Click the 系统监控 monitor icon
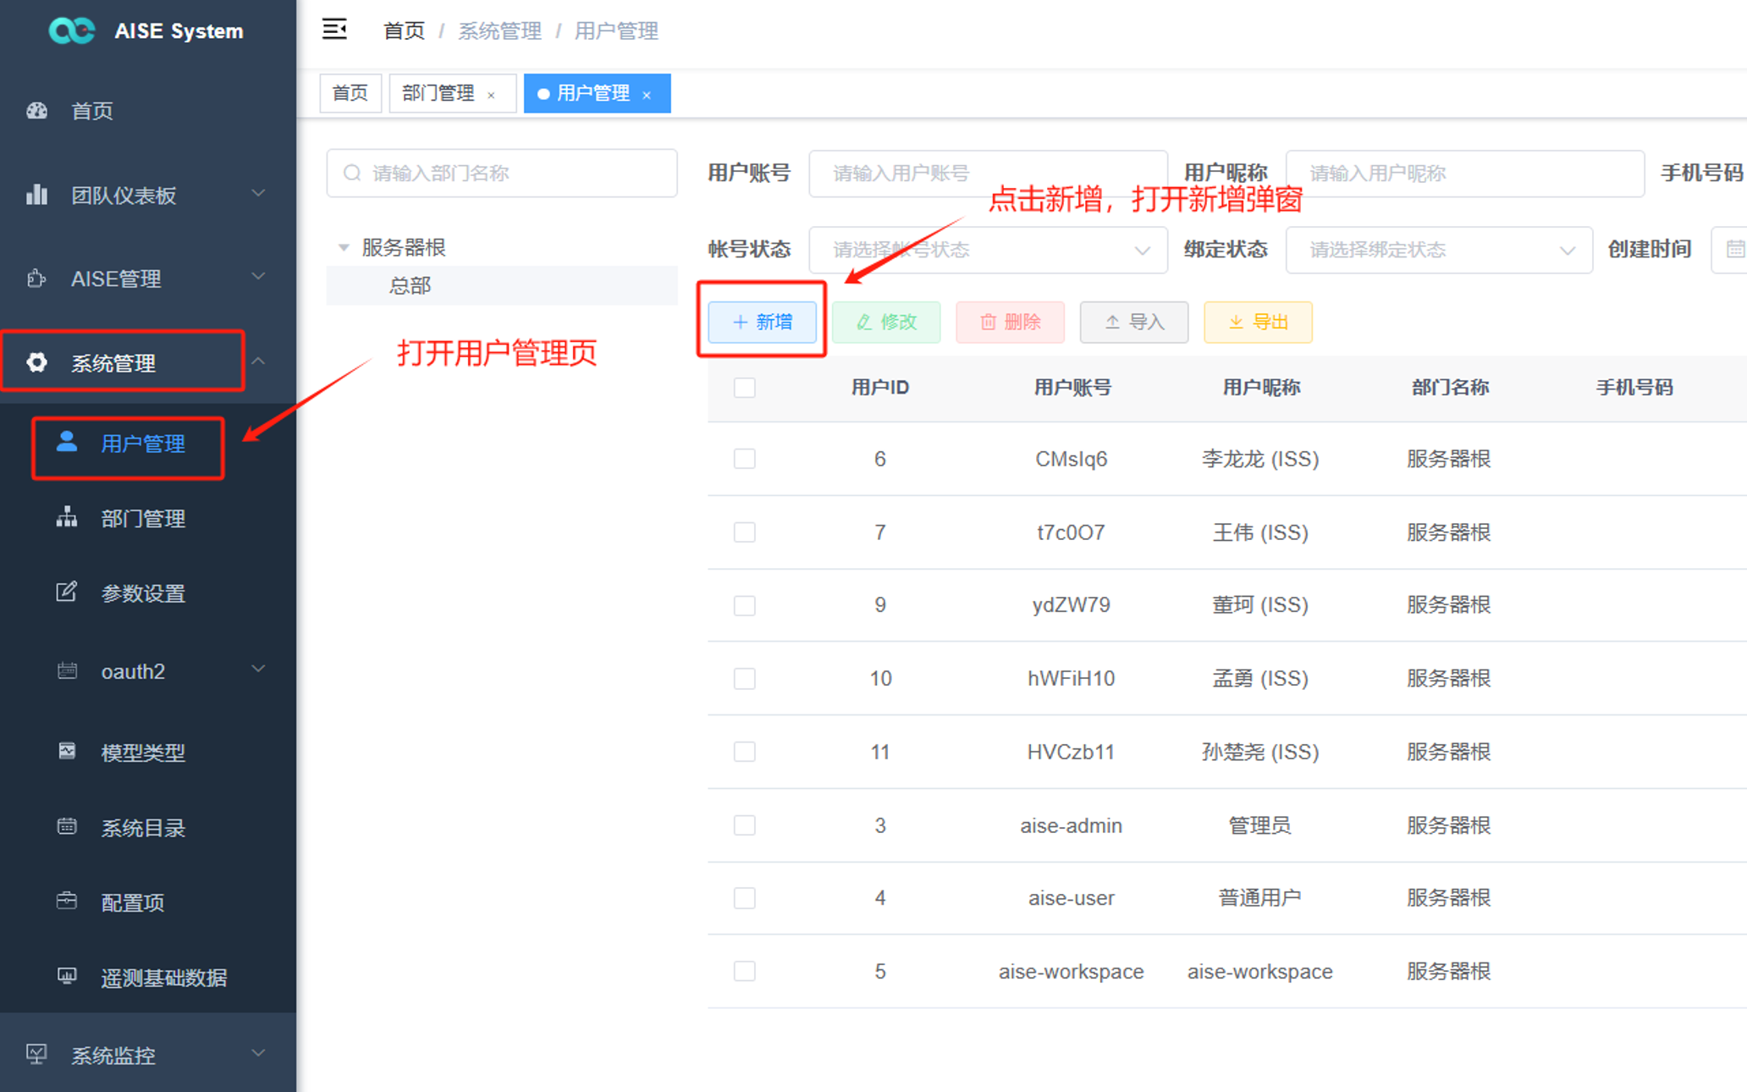Screen dimensions: 1747x1092 [x=36, y=1054]
